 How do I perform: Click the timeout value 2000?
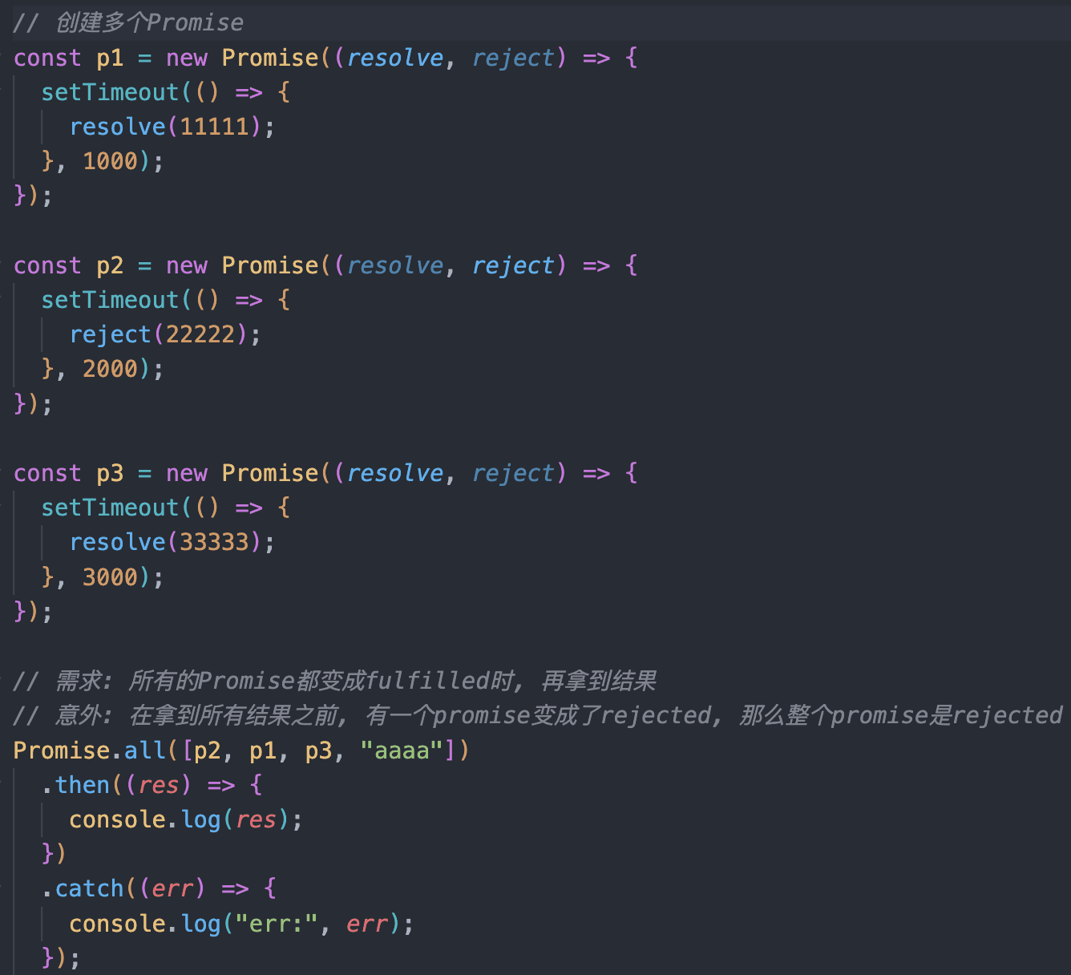(110, 369)
